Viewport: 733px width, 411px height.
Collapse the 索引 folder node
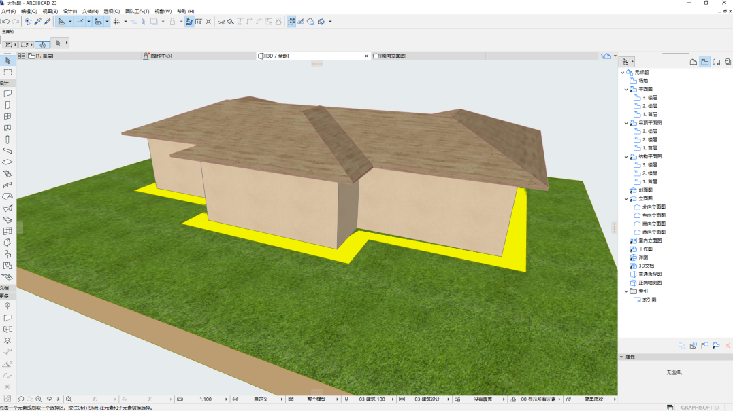pyautogui.click(x=626, y=291)
